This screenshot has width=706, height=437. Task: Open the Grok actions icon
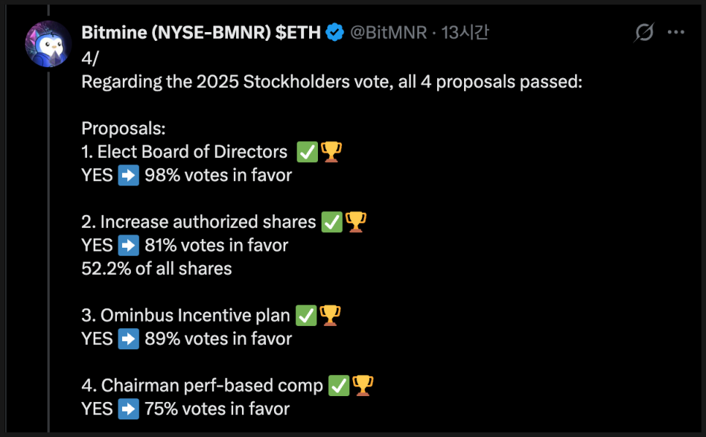[644, 32]
